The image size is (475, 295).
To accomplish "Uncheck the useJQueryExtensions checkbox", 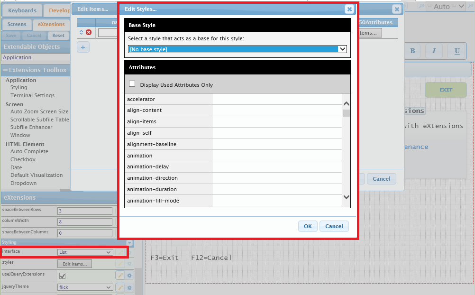I will point(62,276).
